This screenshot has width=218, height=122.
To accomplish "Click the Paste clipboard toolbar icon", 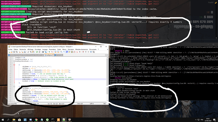I will point(33,52).
